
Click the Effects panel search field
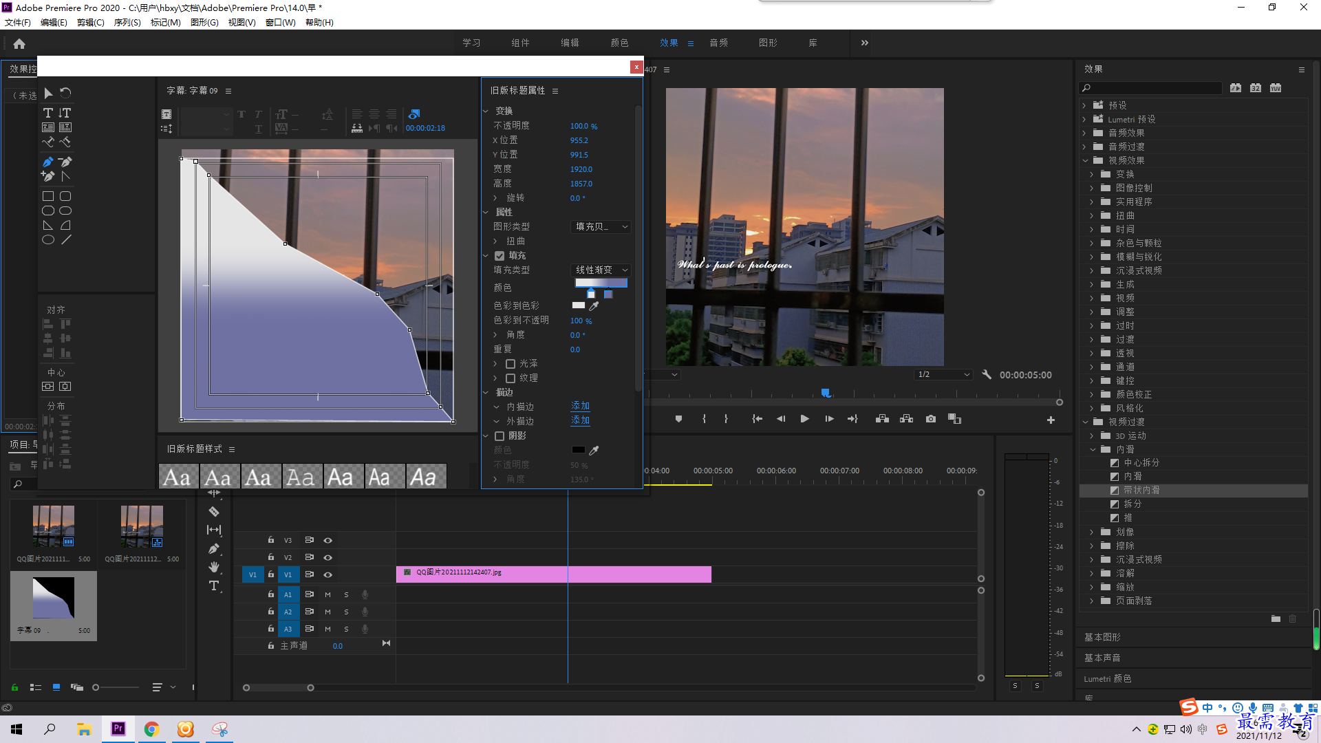1151,88
